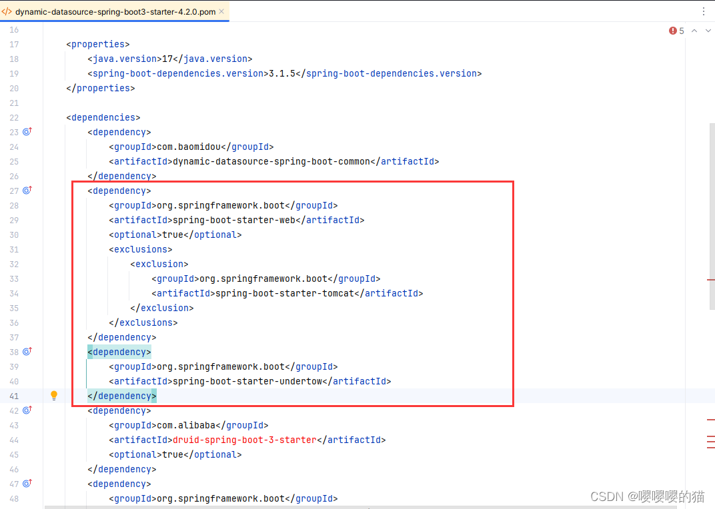Click dependency upgrade icon beside line 38
The width and height of the screenshot is (715, 509).
coord(26,351)
